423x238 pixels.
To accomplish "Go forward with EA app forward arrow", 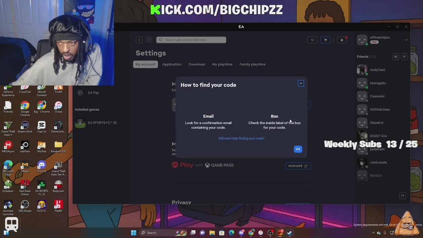I will (149, 40).
